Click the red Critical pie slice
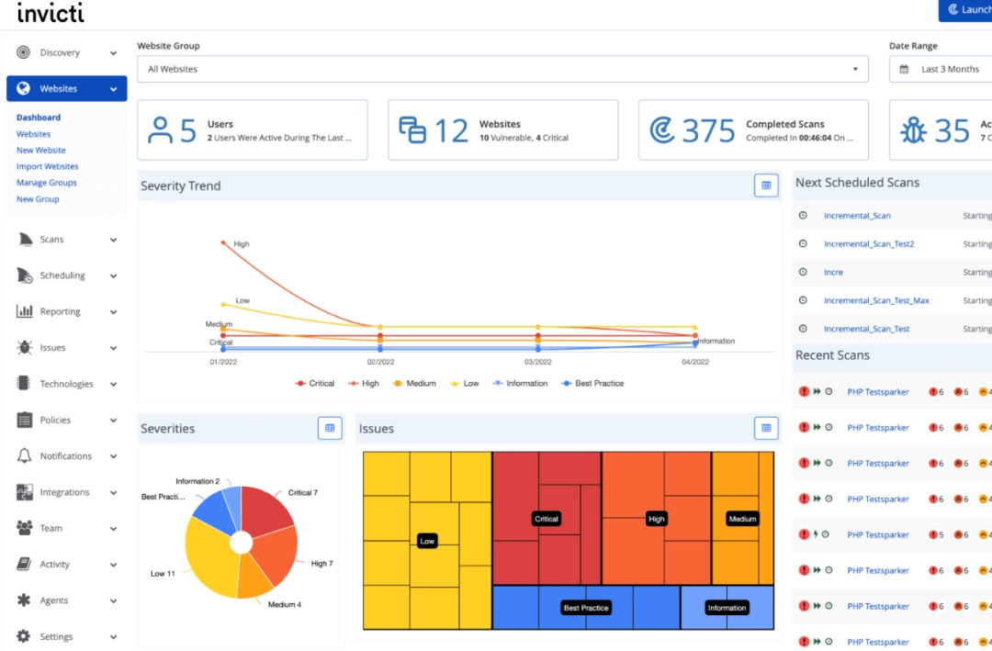Image resolution: width=992 pixels, height=651 pixels. (x=267, y=511)
